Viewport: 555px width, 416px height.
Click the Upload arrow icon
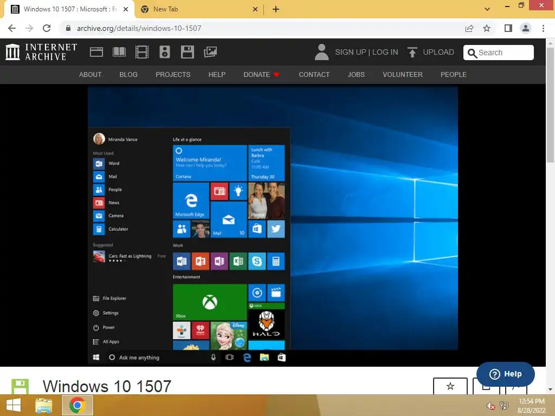[412, 52]
